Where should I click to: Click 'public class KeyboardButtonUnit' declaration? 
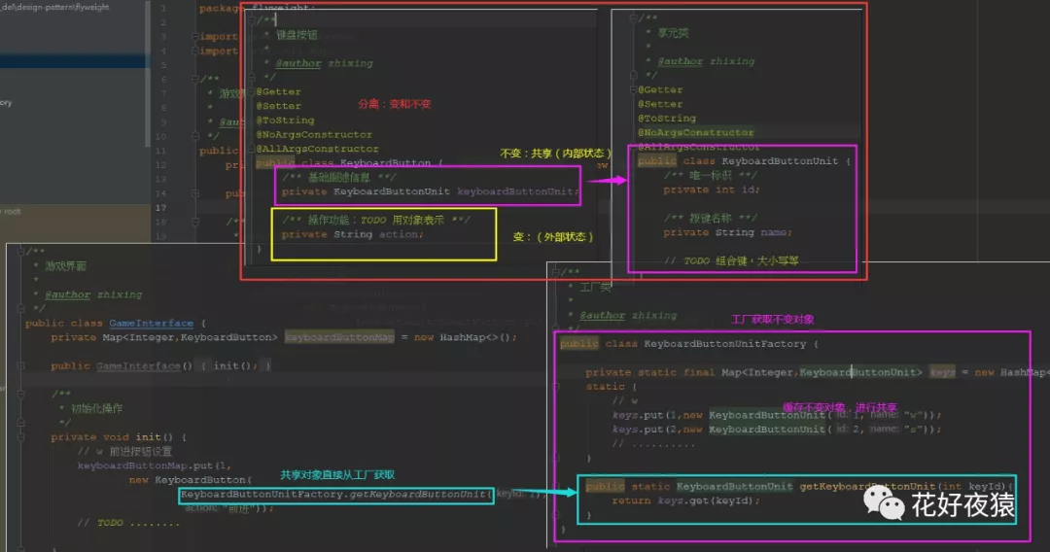738,161
